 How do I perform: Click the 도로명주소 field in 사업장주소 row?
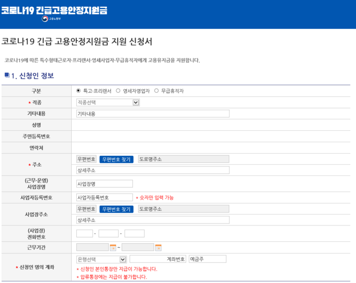(184, 209)
